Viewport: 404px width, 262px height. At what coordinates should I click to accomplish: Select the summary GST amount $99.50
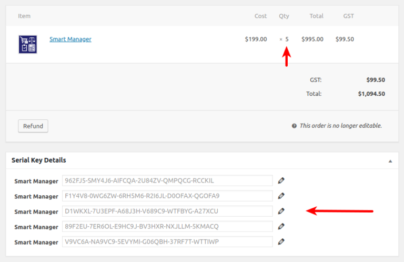pos(376,80)
